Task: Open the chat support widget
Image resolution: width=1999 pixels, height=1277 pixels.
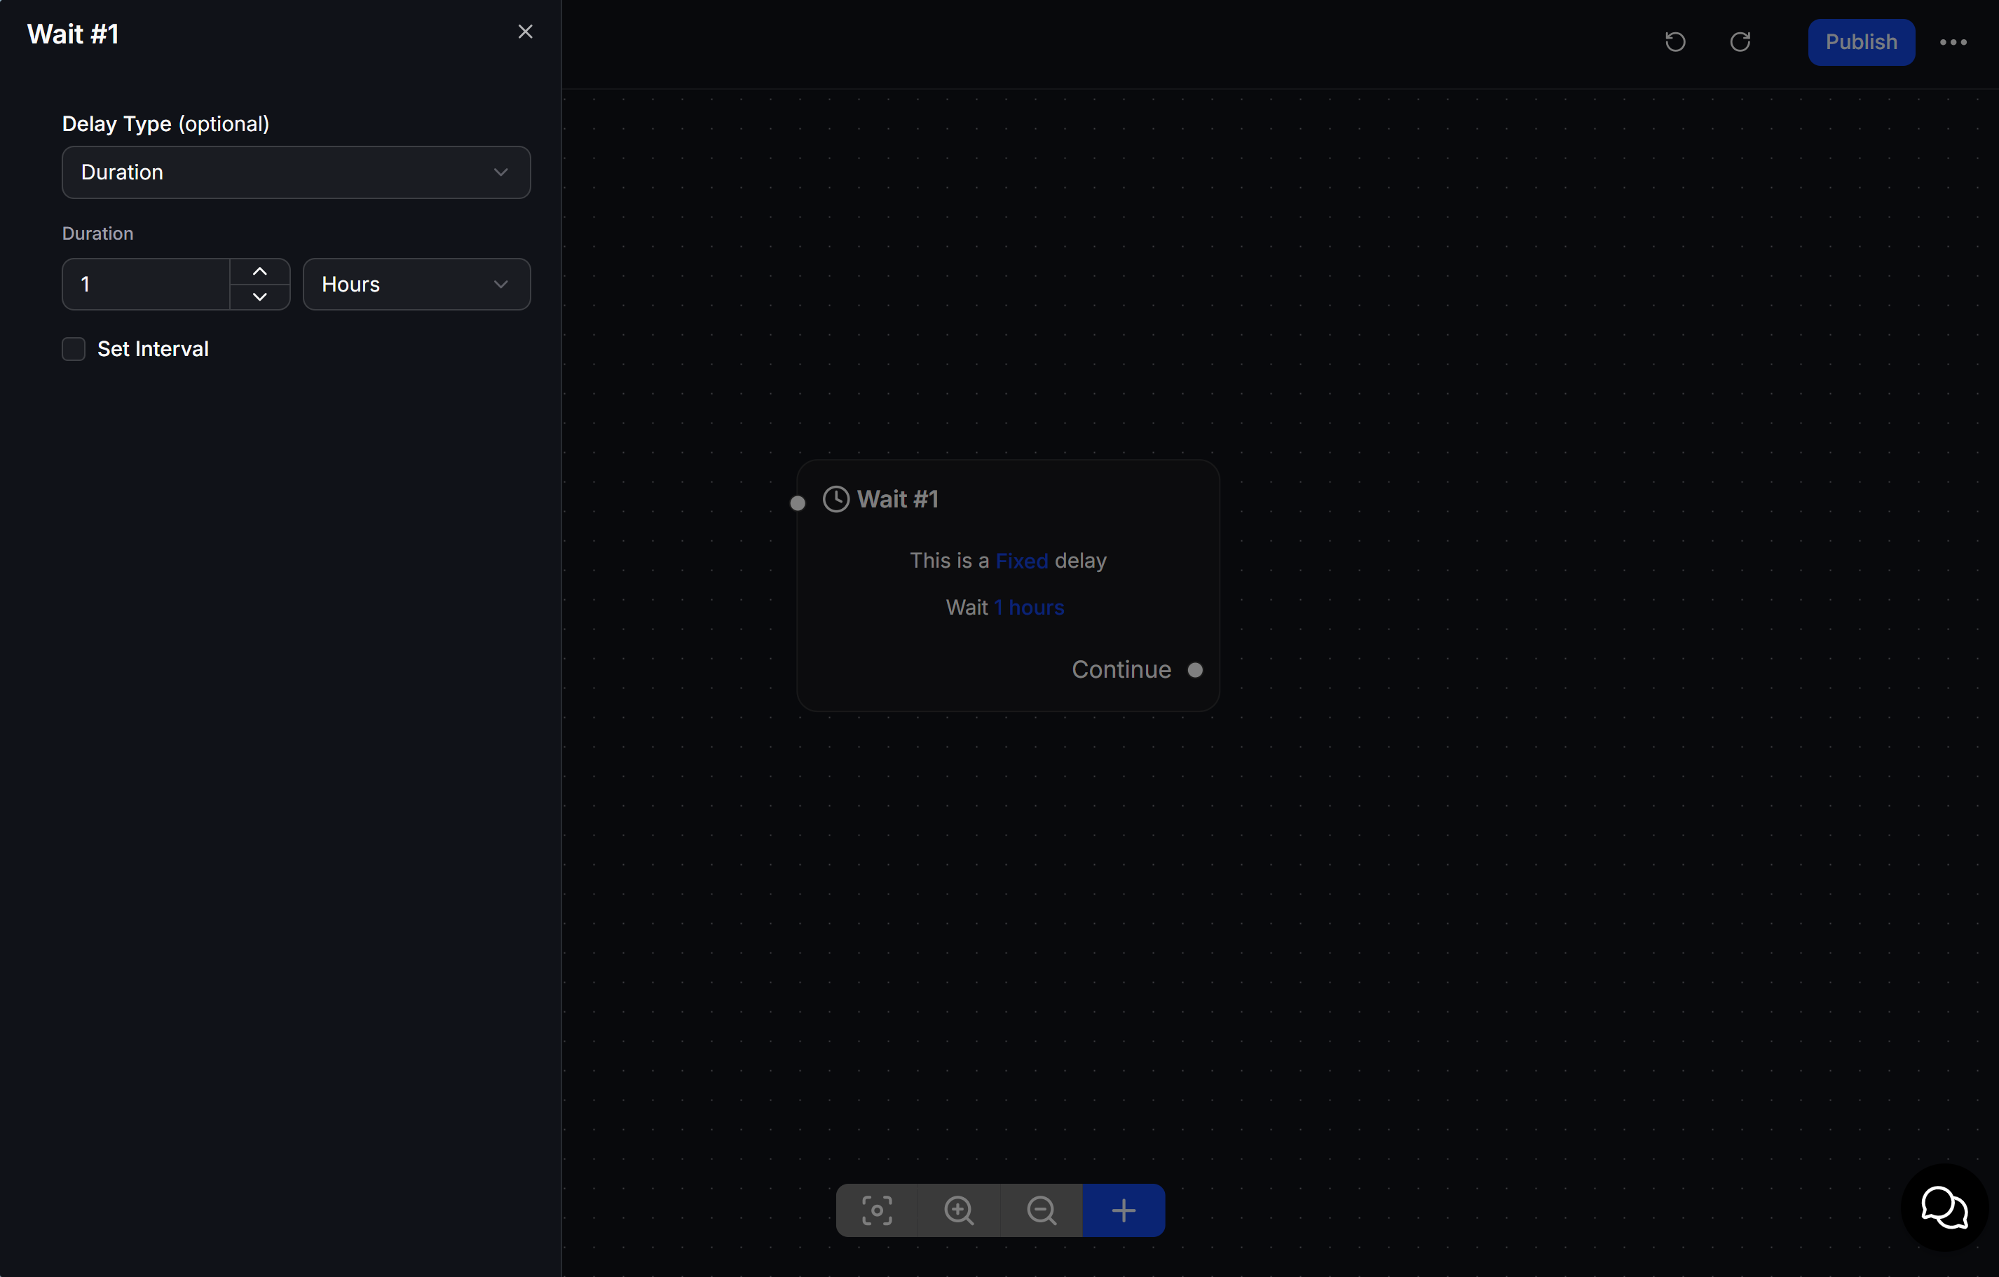Action: [1944, 1206]
